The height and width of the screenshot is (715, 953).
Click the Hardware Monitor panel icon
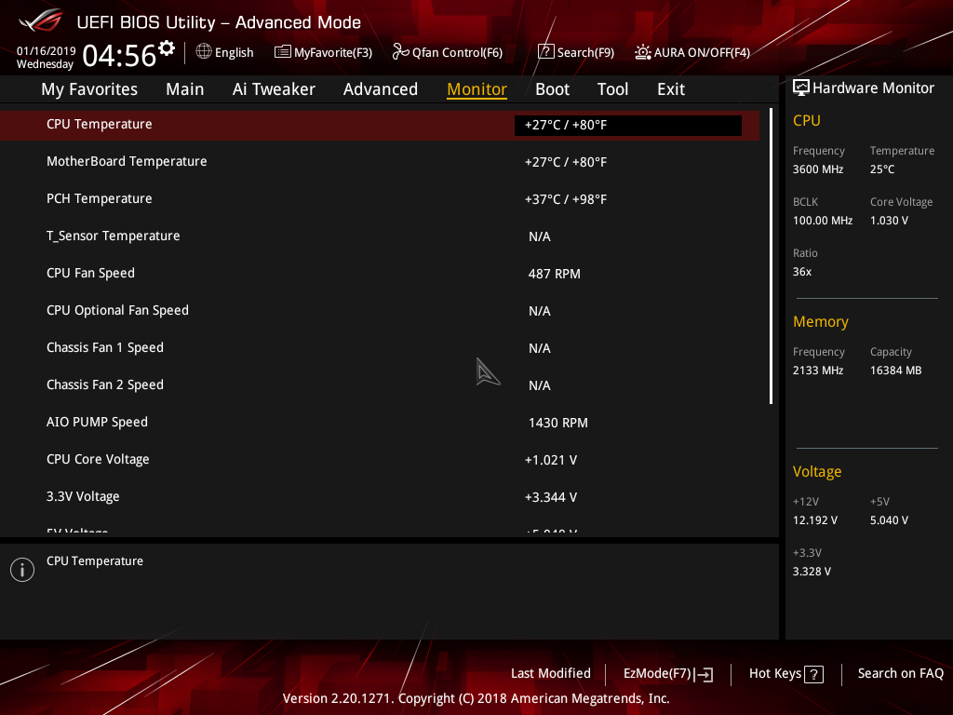pyautogui.click(x=801, y=88)
